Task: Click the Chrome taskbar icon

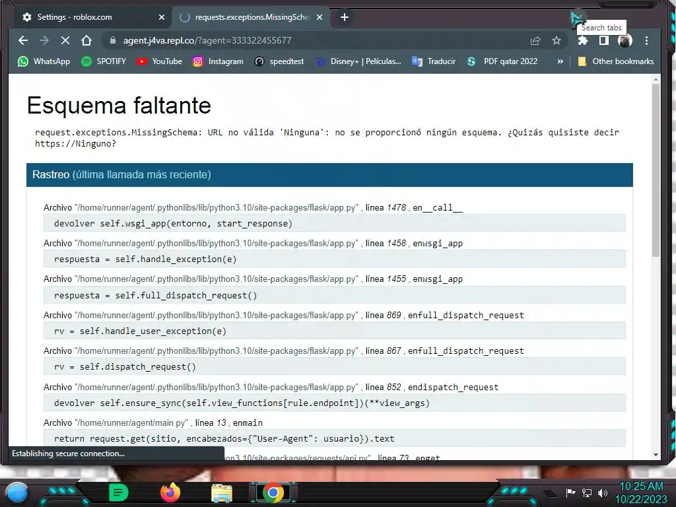Action: (273, 492)
